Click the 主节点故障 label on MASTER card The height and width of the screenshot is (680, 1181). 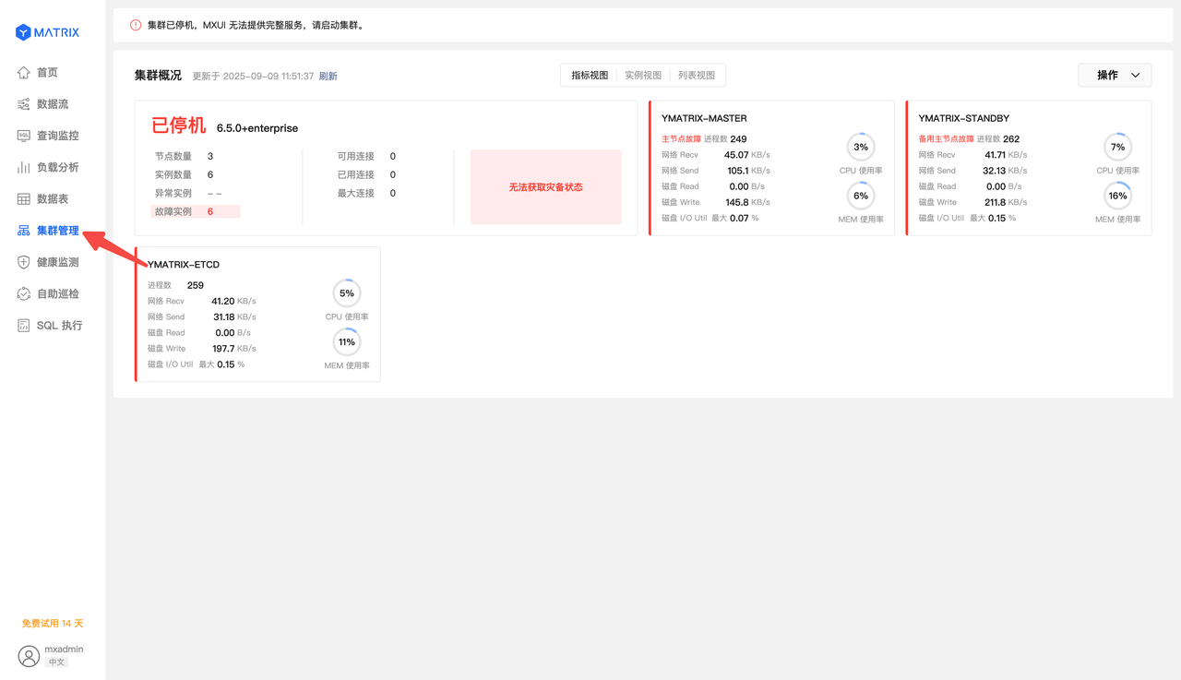pos(681,139)
